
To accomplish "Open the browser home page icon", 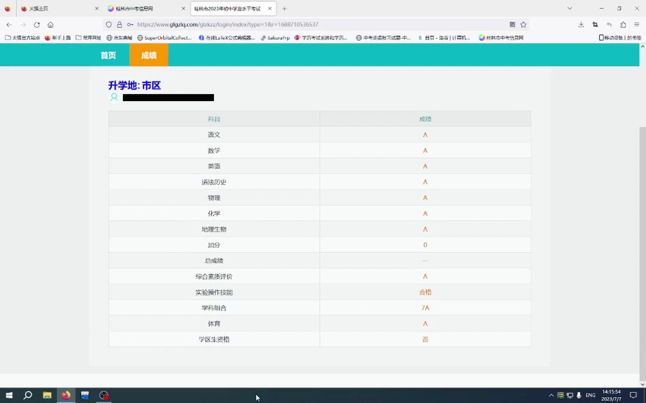I will [x=50, y=25].
